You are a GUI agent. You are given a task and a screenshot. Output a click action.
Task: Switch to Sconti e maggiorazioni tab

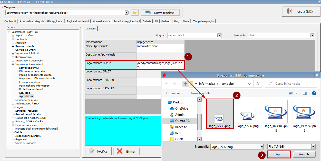point(127,21)
